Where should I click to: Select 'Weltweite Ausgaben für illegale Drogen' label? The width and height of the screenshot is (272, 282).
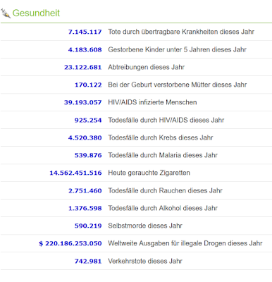coord(185,243)
